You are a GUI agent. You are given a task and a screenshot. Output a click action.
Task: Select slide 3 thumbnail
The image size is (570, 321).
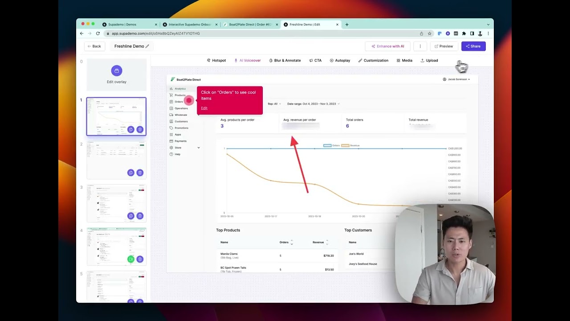point(116,203)
